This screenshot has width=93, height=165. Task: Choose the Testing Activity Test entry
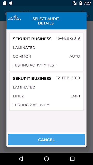tap(34, 65)
